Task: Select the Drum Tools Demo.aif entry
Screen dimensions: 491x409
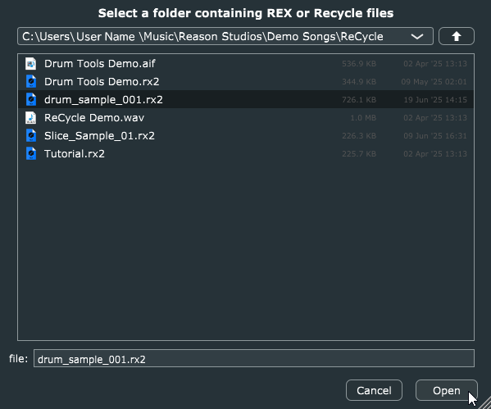Action: (x=246, y=64)
